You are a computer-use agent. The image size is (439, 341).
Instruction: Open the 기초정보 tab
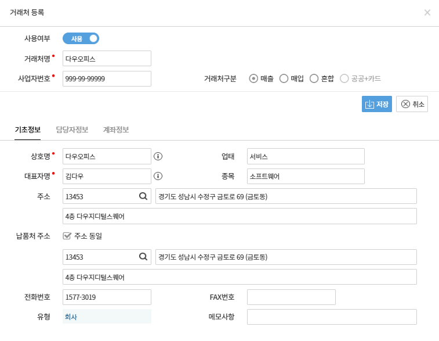click(28, 130)
